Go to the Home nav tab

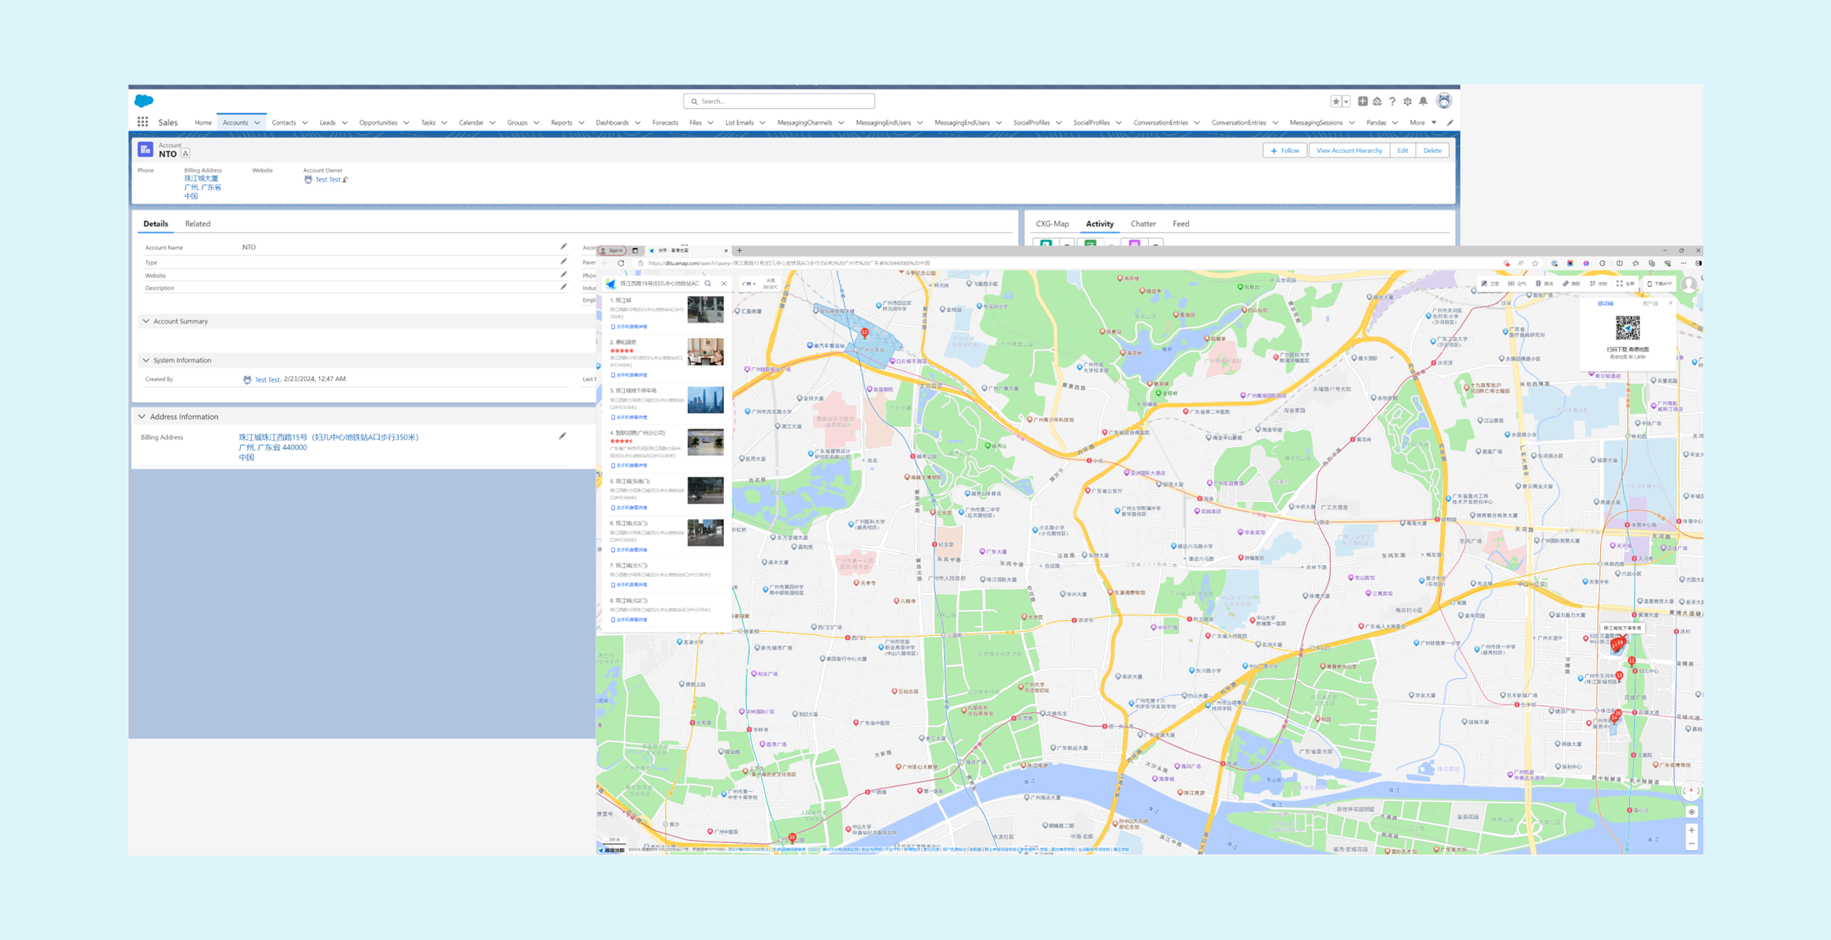[202, 123]
